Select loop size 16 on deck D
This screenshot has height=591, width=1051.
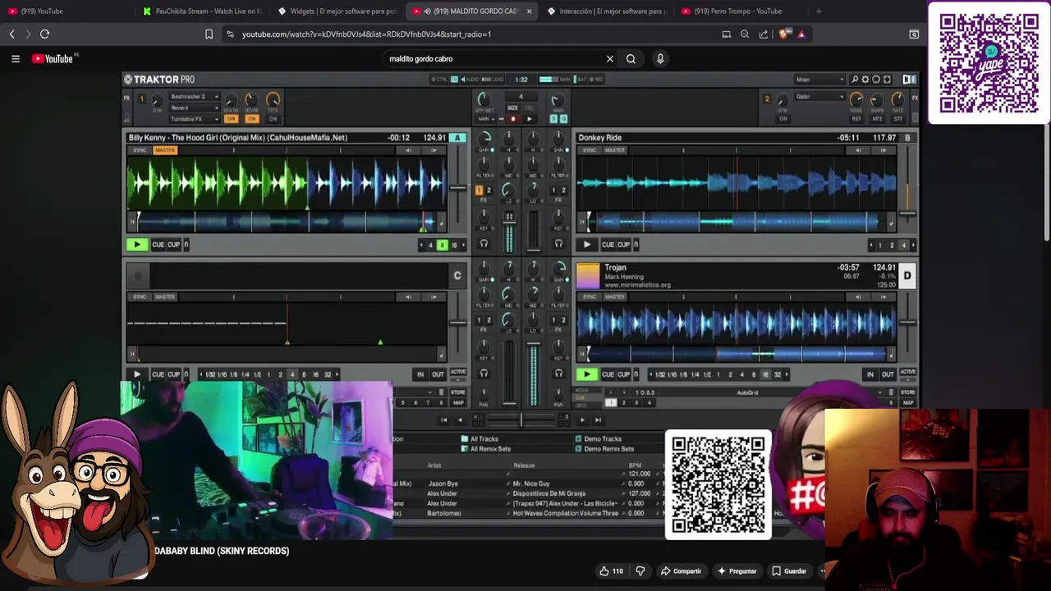[x=765, y=374]
